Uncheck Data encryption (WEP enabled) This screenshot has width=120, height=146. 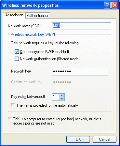point(17,52)
